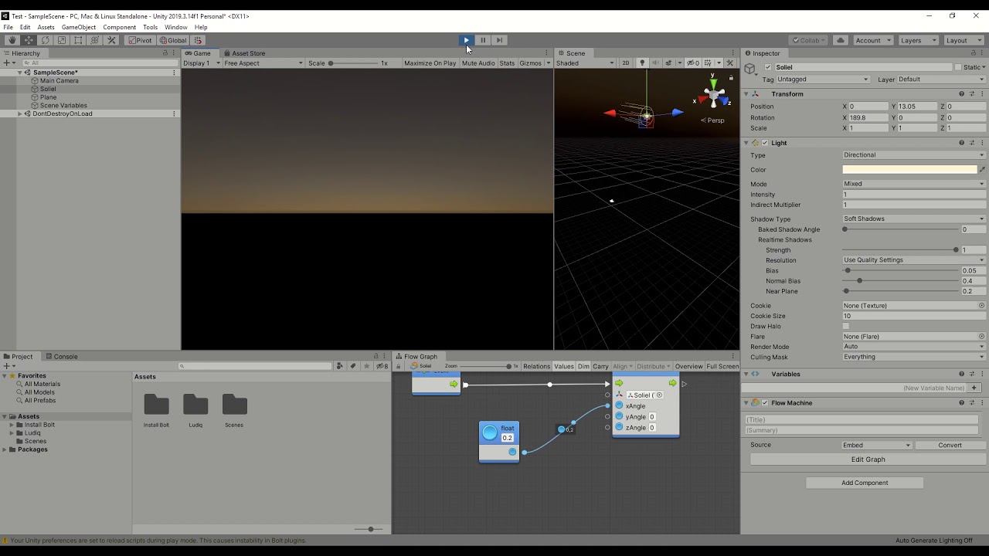
Task: Select the Scene tab
Action: point(572,53)
